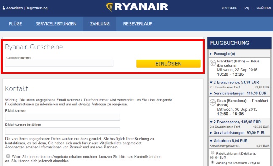Viewport: 273px width, 166px height.
Task: Click Frankfurt (Hahn) → Reus (Barcelona) route
Action: point(238,63)
